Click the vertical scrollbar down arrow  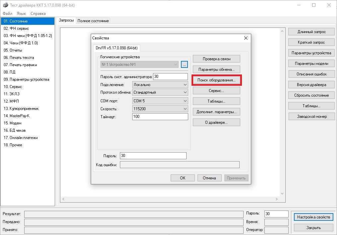pyautogui.click(x=282, y=194)
